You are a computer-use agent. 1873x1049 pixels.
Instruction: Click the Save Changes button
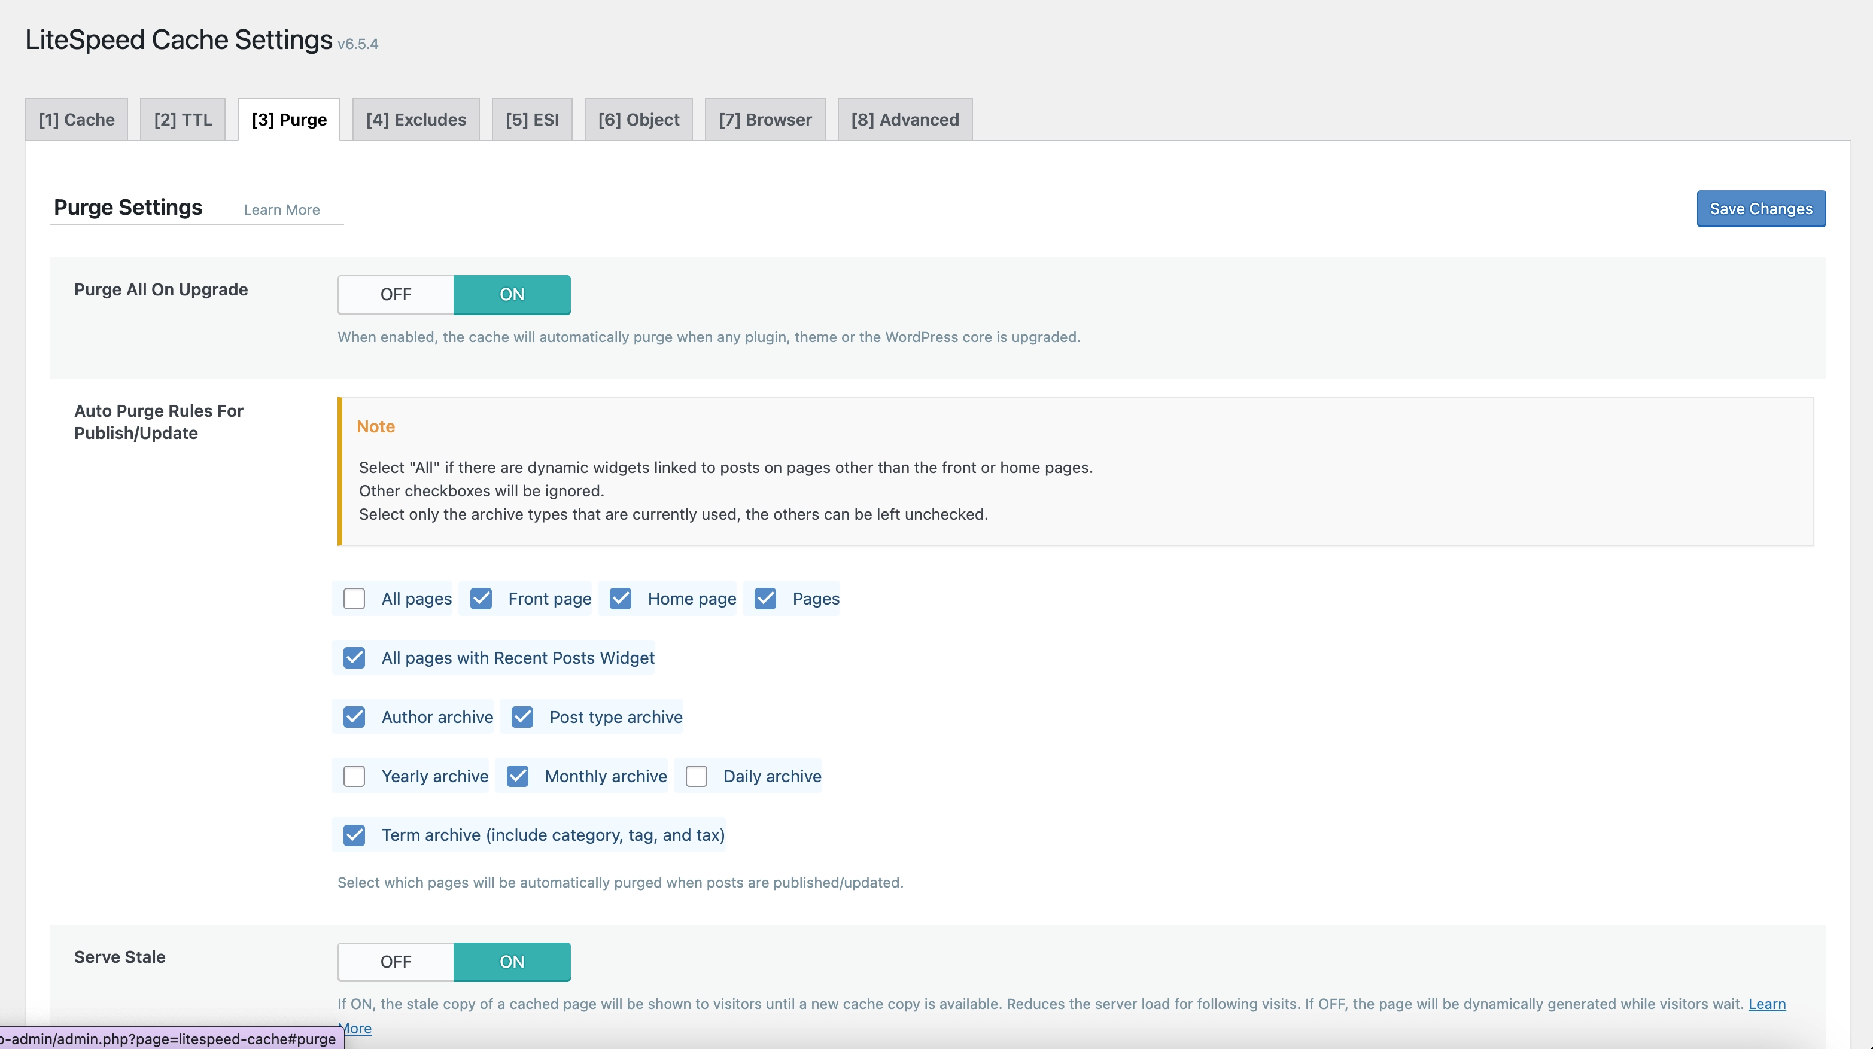point(1761,209)
